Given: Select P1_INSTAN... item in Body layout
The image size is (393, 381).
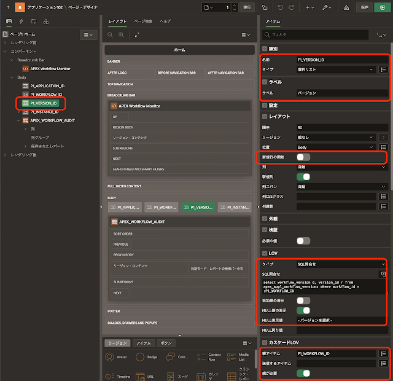Looking at the screenshot, I should click(235, 208).
